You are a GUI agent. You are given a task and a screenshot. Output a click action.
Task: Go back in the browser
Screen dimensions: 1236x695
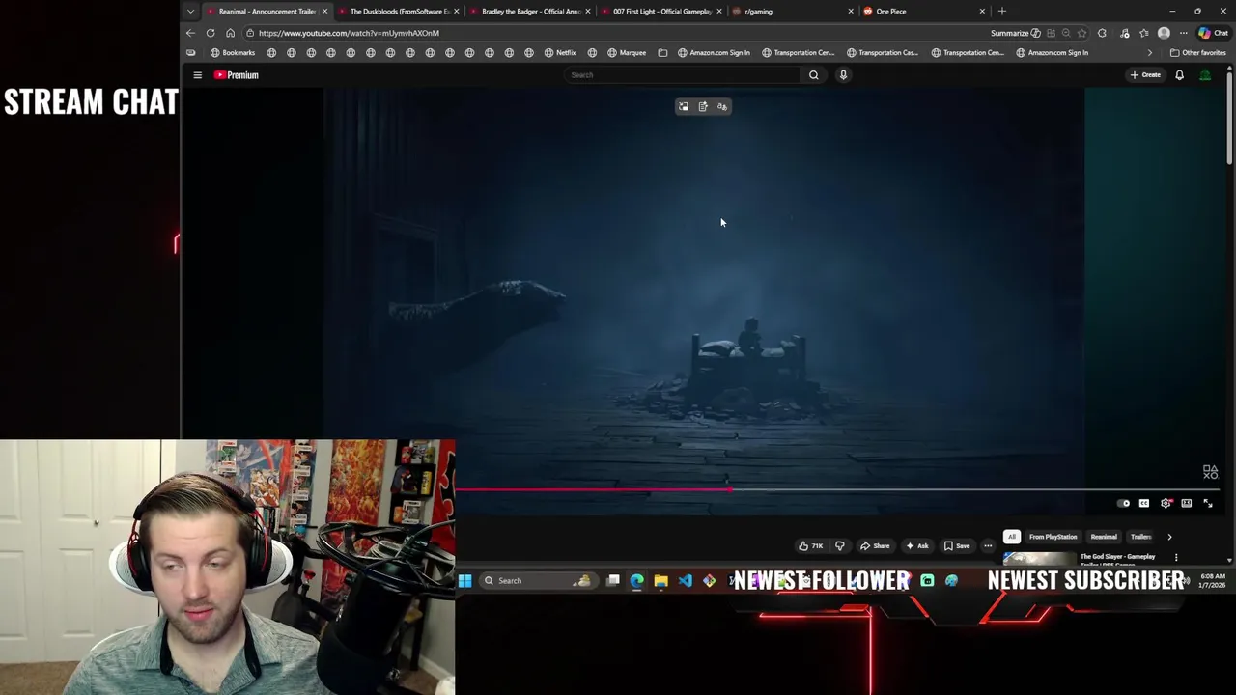[190, 33]
